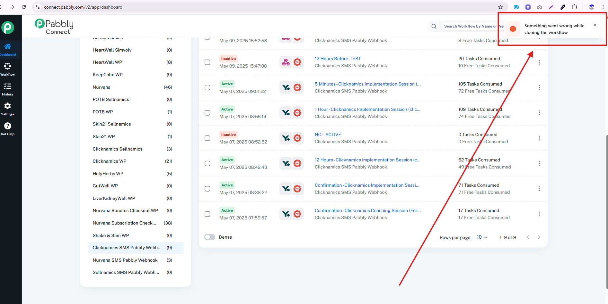Select the Clicknamics SMS Pabbly Webhook folder
This screenshot has width=608, height=304.
click(135, 248)
